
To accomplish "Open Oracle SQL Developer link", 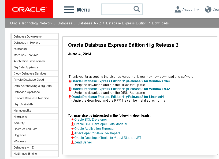I will coord(91,120).
